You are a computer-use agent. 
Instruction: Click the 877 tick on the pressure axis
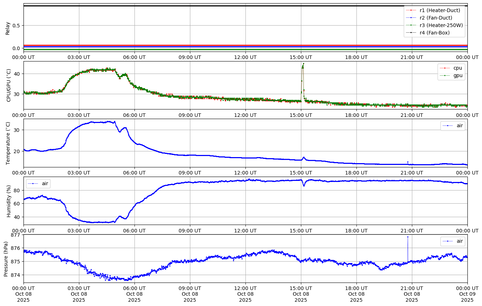[x=16, y=235]
